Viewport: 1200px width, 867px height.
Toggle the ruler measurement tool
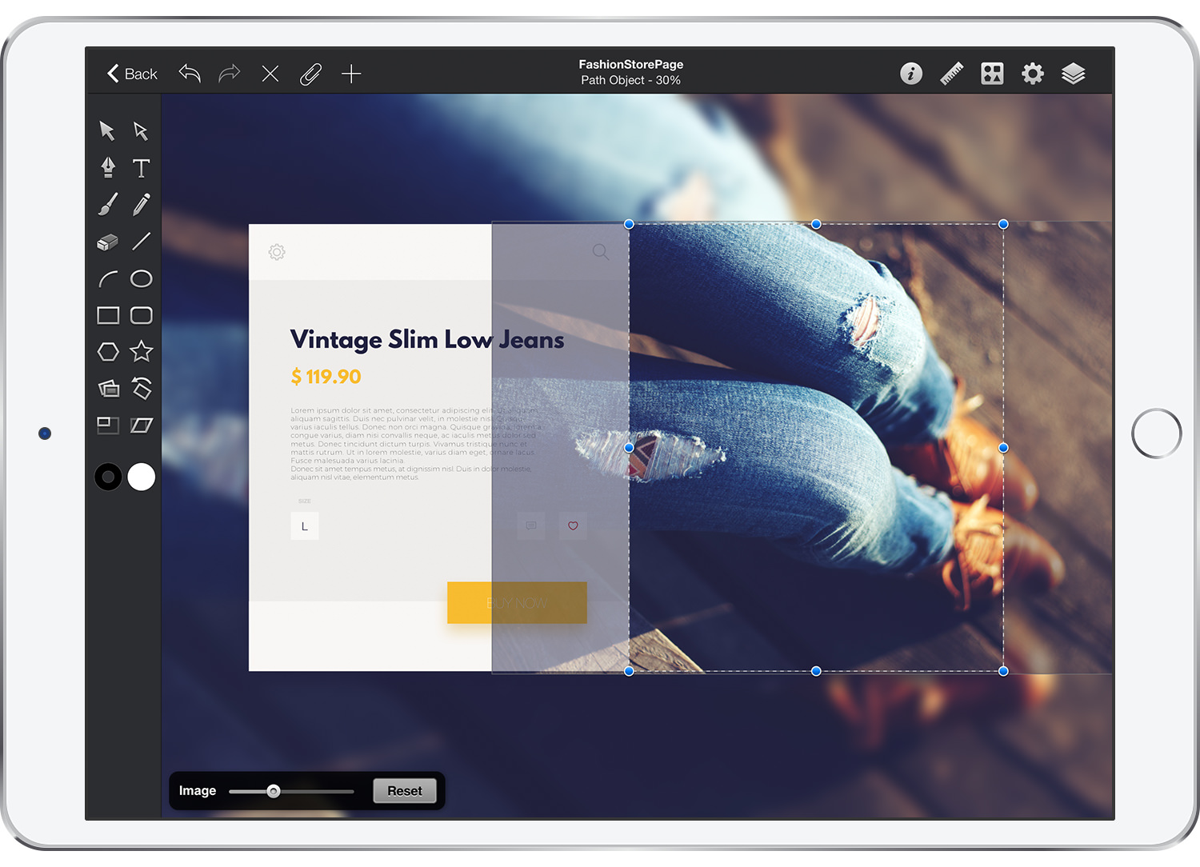951,74
